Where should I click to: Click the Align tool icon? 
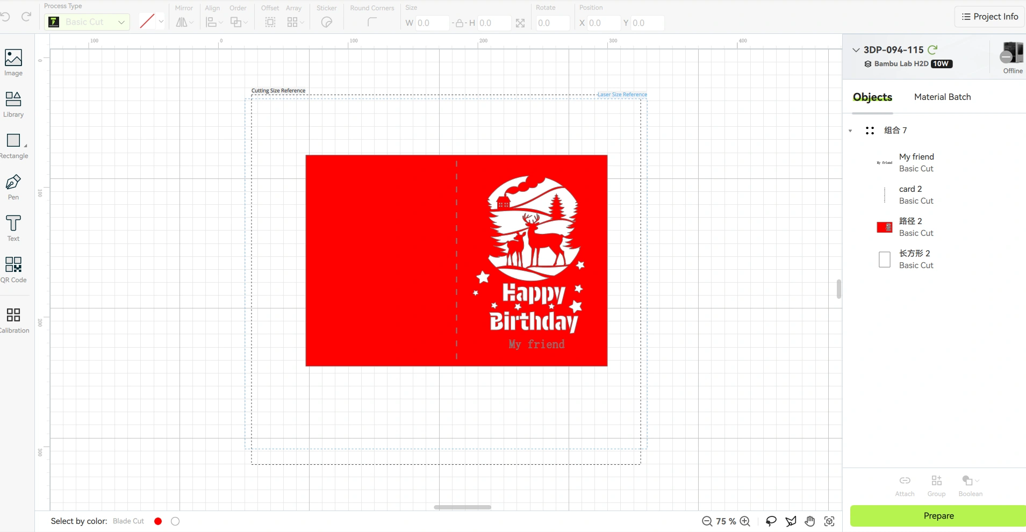click(211, 22)
